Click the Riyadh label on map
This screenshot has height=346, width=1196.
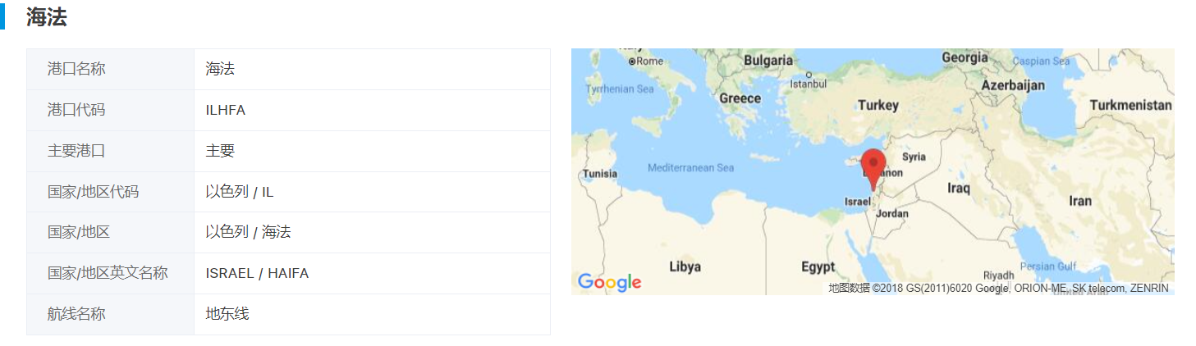(999, 275)
